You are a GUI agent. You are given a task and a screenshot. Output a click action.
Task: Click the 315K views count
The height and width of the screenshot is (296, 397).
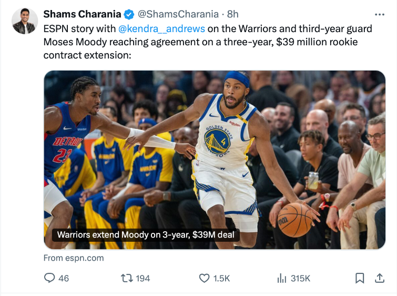click(300, 278)
